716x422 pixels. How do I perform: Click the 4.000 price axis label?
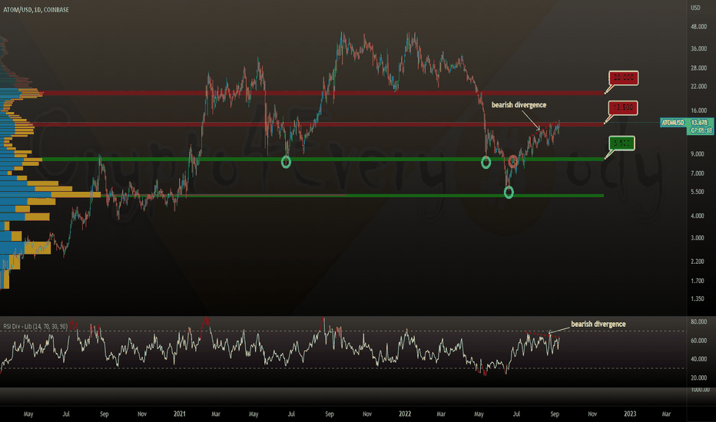coord(698,216)
